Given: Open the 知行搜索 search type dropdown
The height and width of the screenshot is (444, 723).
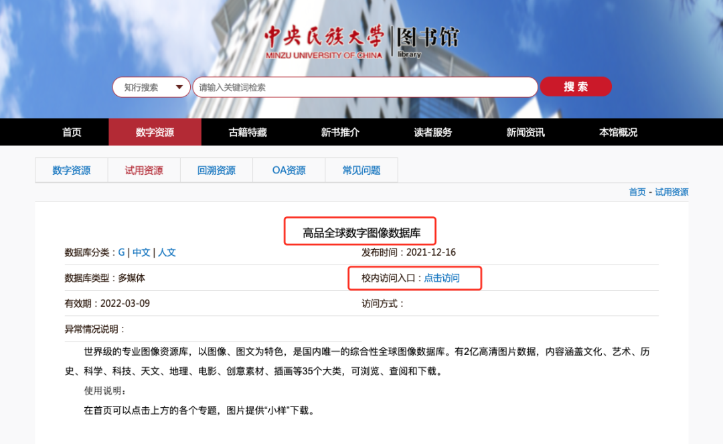Looking at the screenshot, I should 151,86.
